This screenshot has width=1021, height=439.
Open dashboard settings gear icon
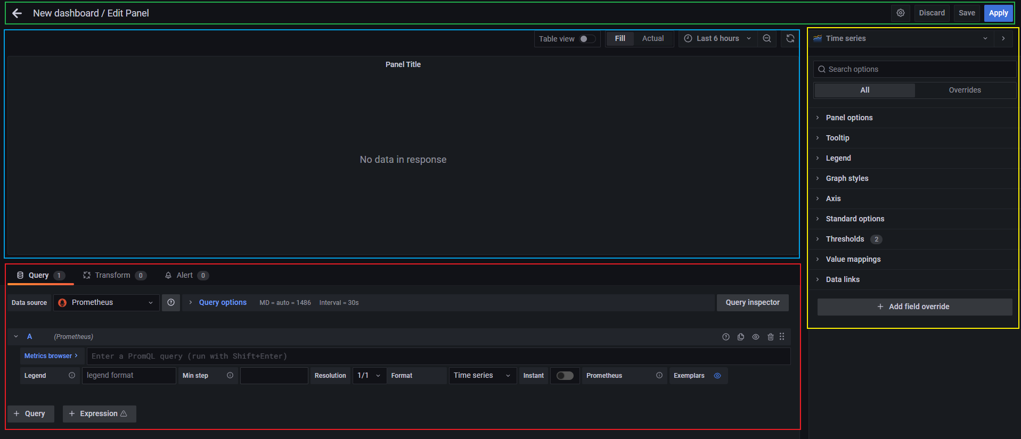(900, 13)
